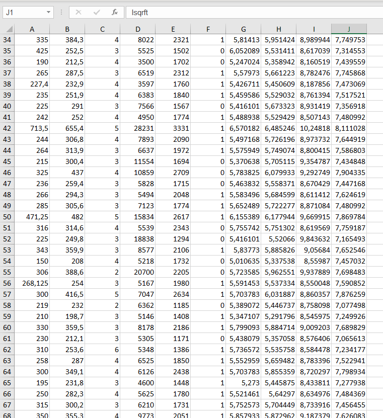
Task: Click cell with value 1185
Action: point(173,305)
